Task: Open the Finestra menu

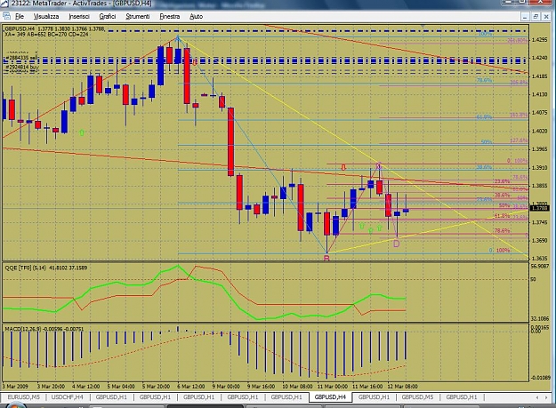Action: 170,16
